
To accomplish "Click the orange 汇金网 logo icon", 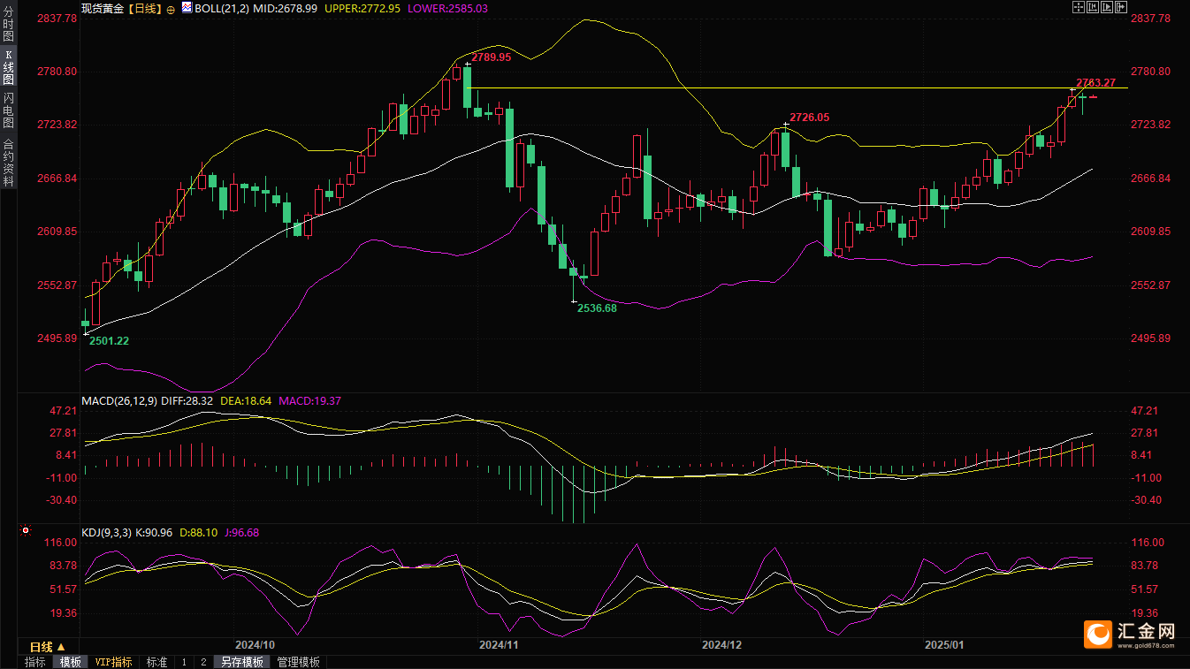I will tap(1100, 633).
